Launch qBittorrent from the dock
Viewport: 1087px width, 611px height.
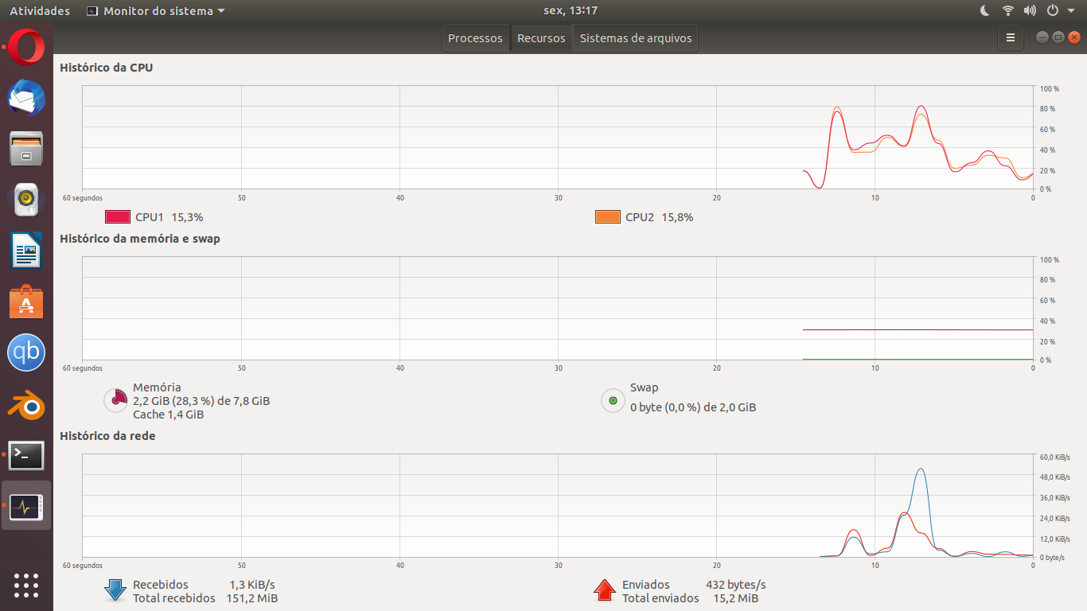click(x=26, y=353)
